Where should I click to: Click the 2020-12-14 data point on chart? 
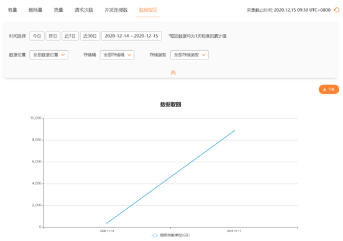107,223
